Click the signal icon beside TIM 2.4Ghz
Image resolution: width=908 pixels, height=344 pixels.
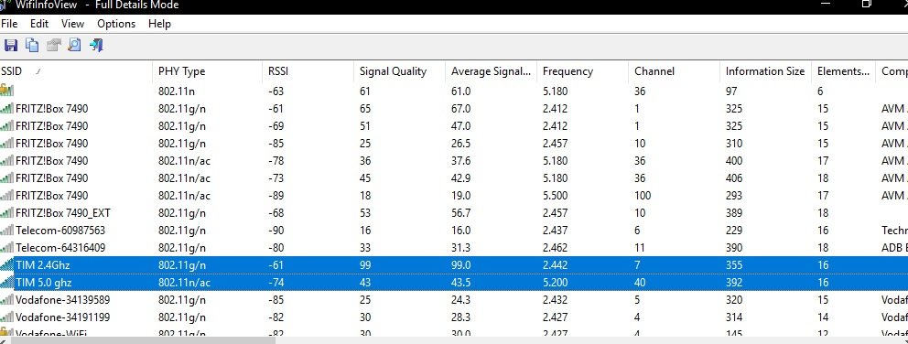tap(7, 264)
